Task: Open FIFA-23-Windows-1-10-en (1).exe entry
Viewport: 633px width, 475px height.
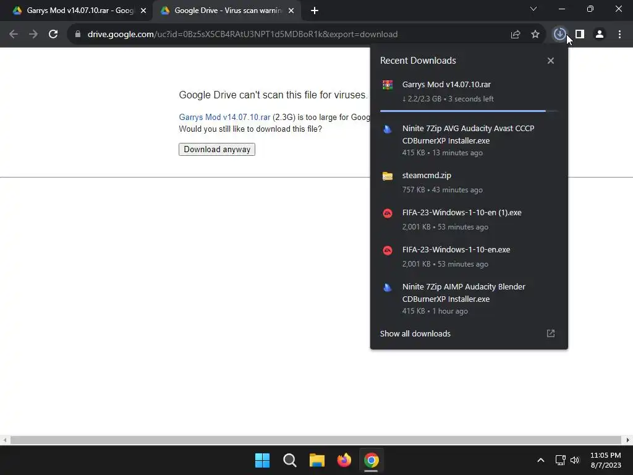Action: tap(469, 220)
